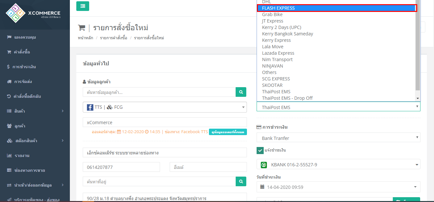
Task: Pick Kerry Express from the list
Action: click(336, 40)
